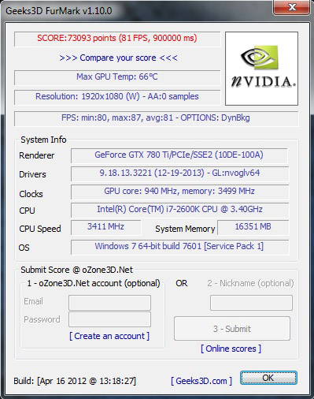Click the FPS: min:80, max:87 field
This screenshot has height=399, width=314.
156,118
